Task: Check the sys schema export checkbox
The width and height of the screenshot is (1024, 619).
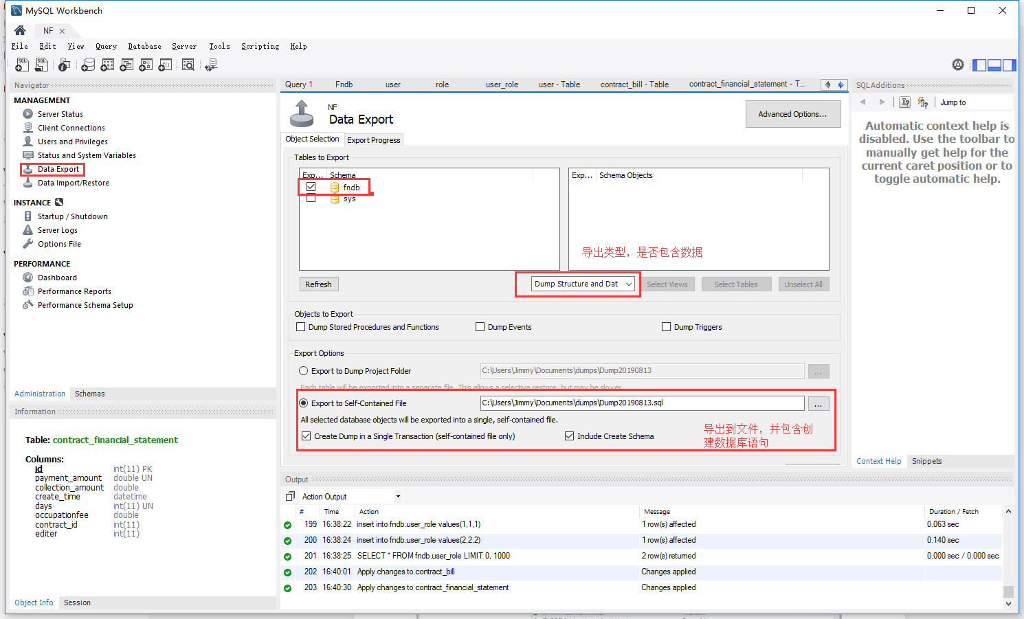Action: (x=311, y=199)
